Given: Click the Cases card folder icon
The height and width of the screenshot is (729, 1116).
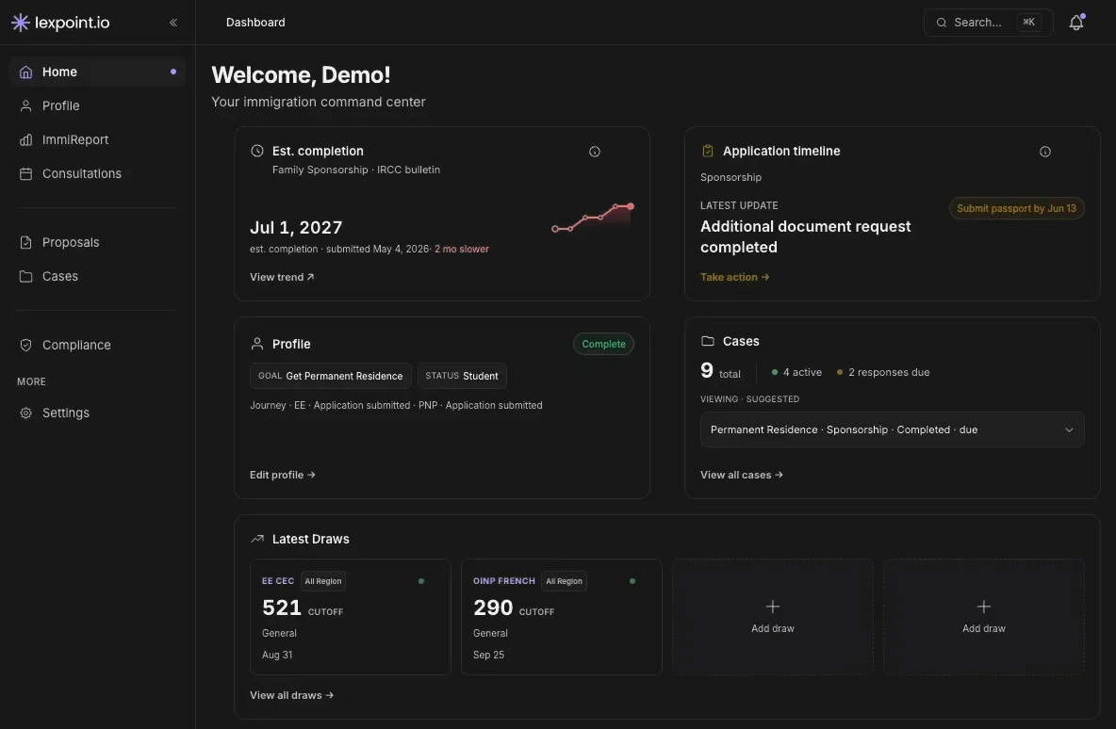Looking at the screenshot, I should click(x=708, y=341).
